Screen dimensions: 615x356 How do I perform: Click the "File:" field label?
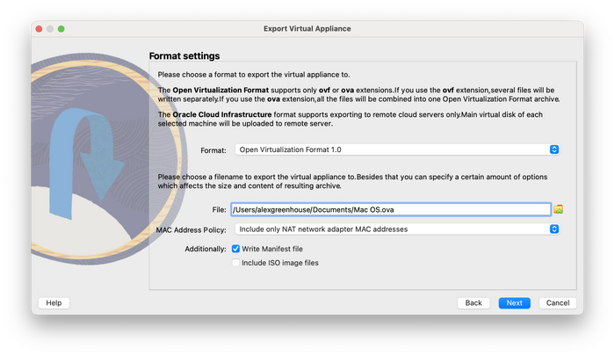coord(218,209)
